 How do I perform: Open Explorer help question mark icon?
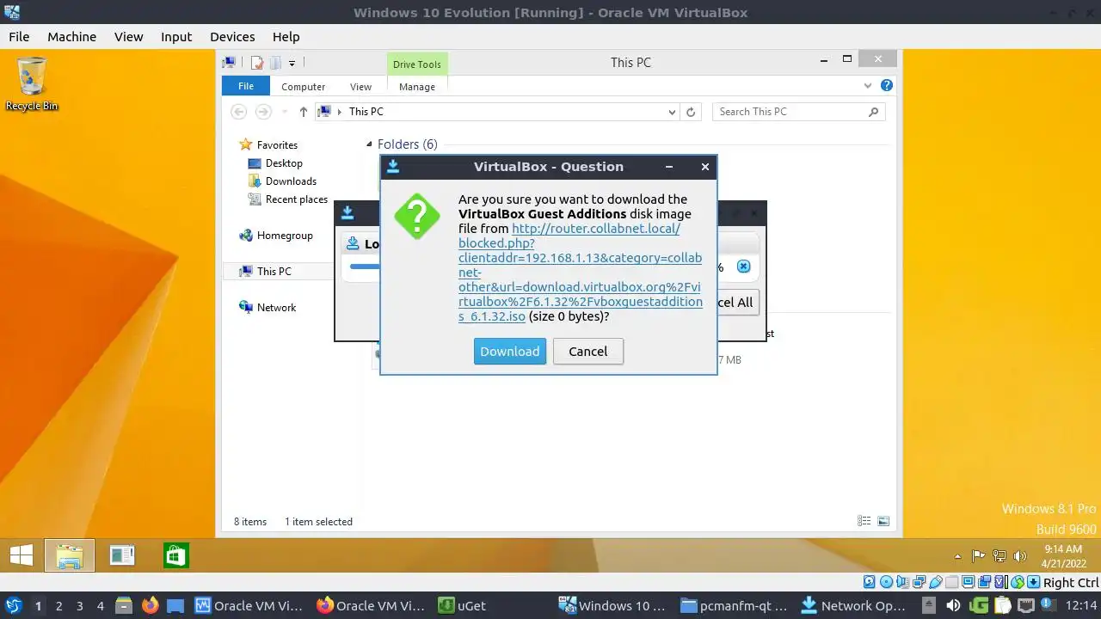tap(887, 86)
